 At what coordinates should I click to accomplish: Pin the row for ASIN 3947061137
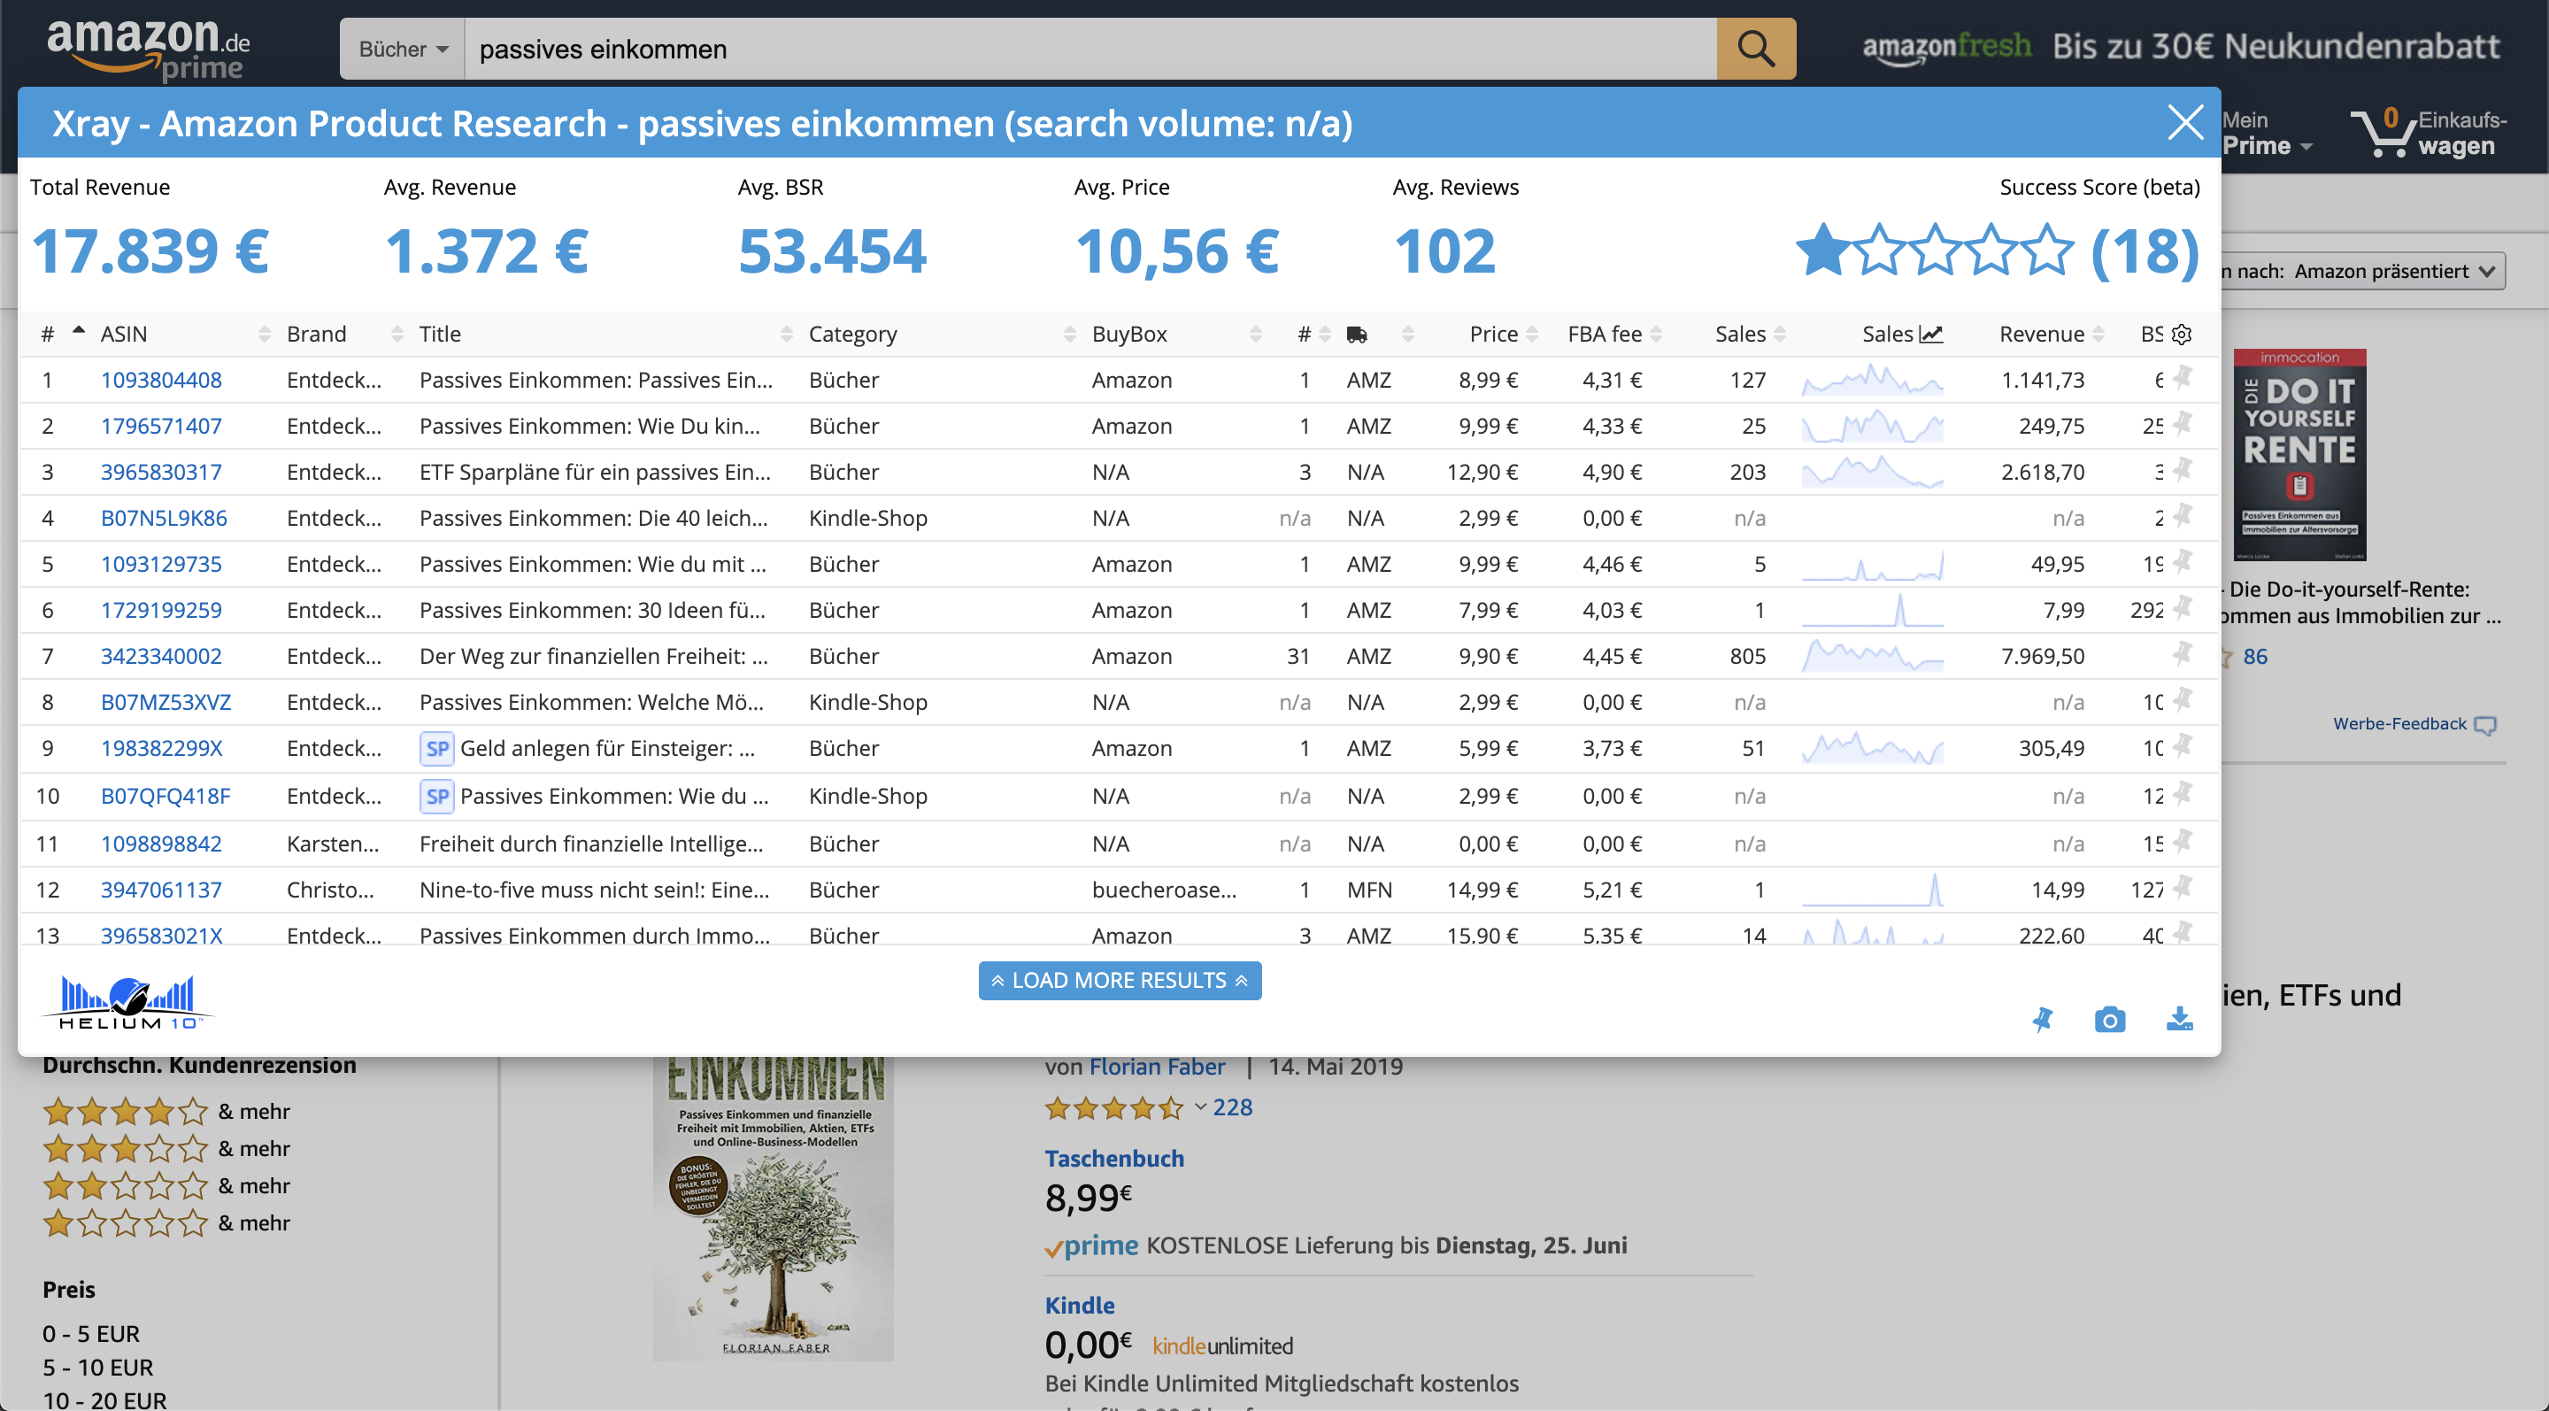click(2182, 888)
